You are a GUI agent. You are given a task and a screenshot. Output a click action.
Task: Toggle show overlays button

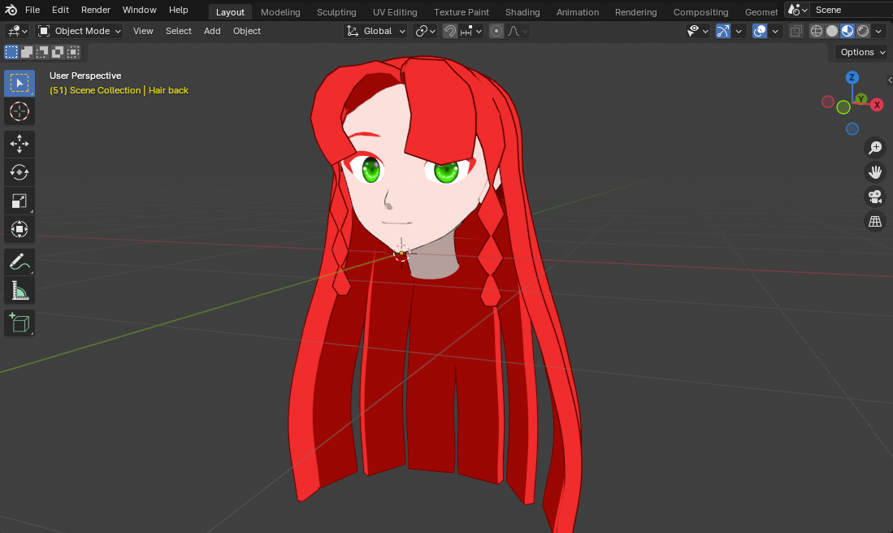pos(760,32)
